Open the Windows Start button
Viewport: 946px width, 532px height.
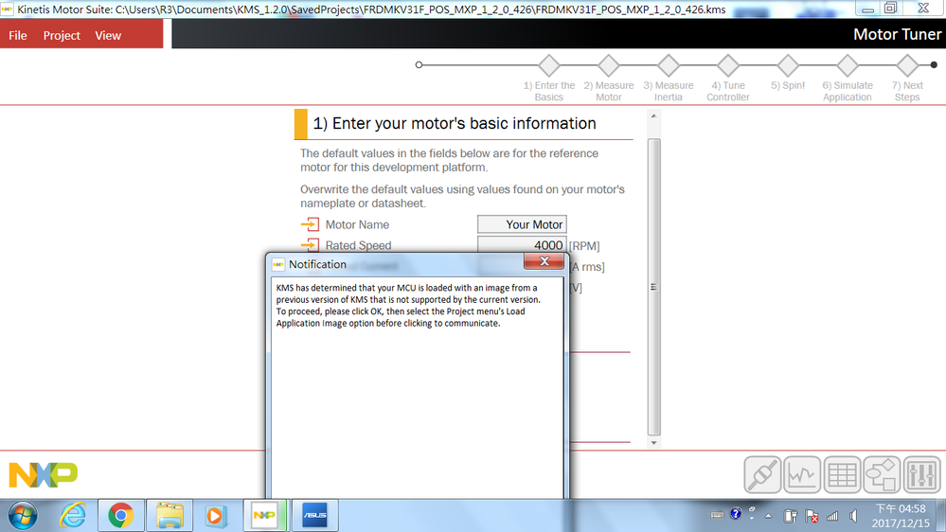pyautogui.click(x=23, y=516)
